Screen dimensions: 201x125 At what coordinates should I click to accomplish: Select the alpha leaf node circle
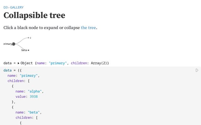29,38
